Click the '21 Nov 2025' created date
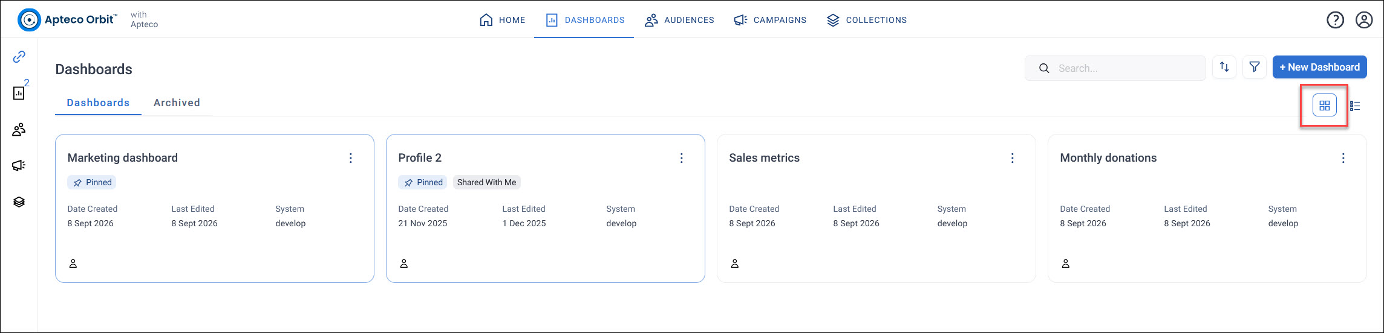This screenshot has width=1384, height=333. tap(423, 223)
